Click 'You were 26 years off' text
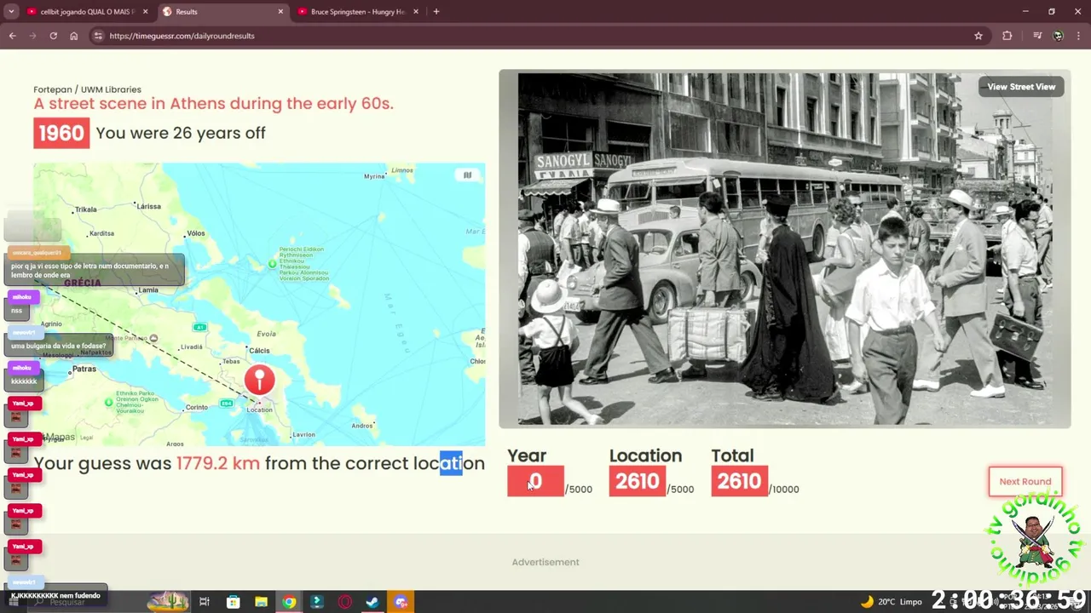Screen dimensions: 1091x613 click(x=181, y=133)
